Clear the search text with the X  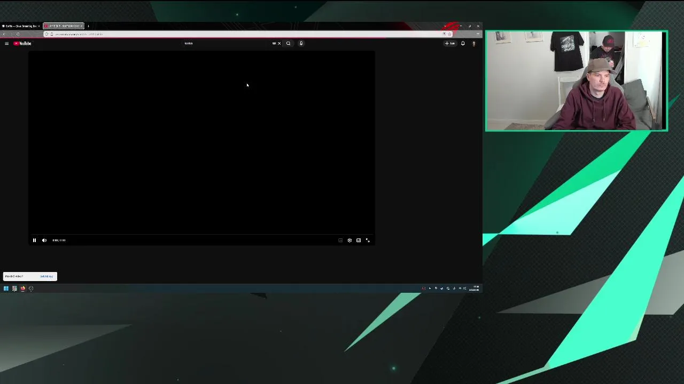pos(279,43)
